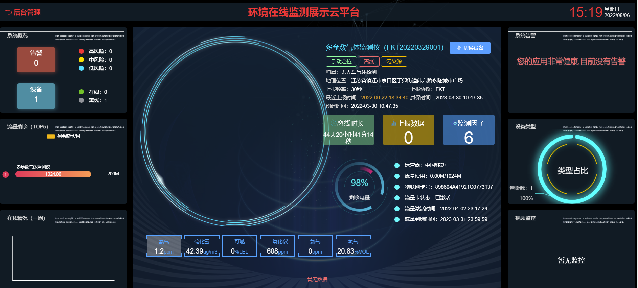This screenshot has height=288, width=638.
Task: Select the 手动定位 tag
Action: pos(341,62)
